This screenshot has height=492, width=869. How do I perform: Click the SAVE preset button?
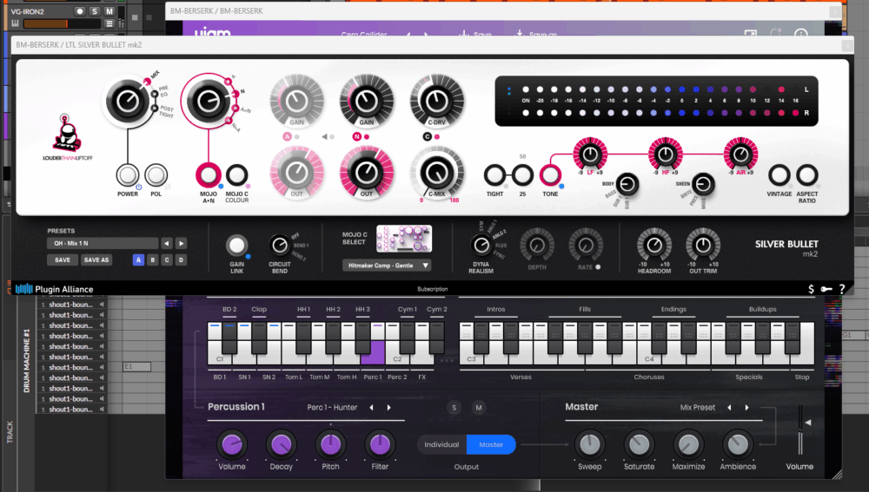(63, 260)
